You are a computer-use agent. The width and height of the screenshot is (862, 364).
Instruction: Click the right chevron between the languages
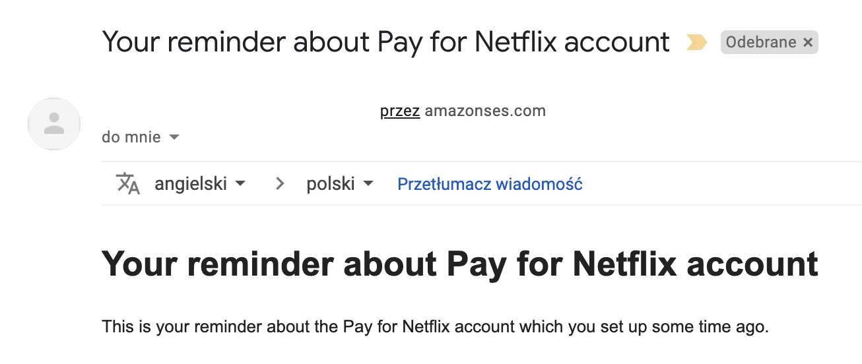pyautogui.click(x=280, y=184)
